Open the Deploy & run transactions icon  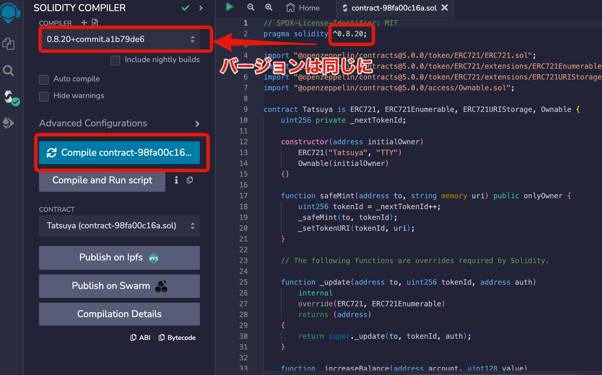pos(8,123)
